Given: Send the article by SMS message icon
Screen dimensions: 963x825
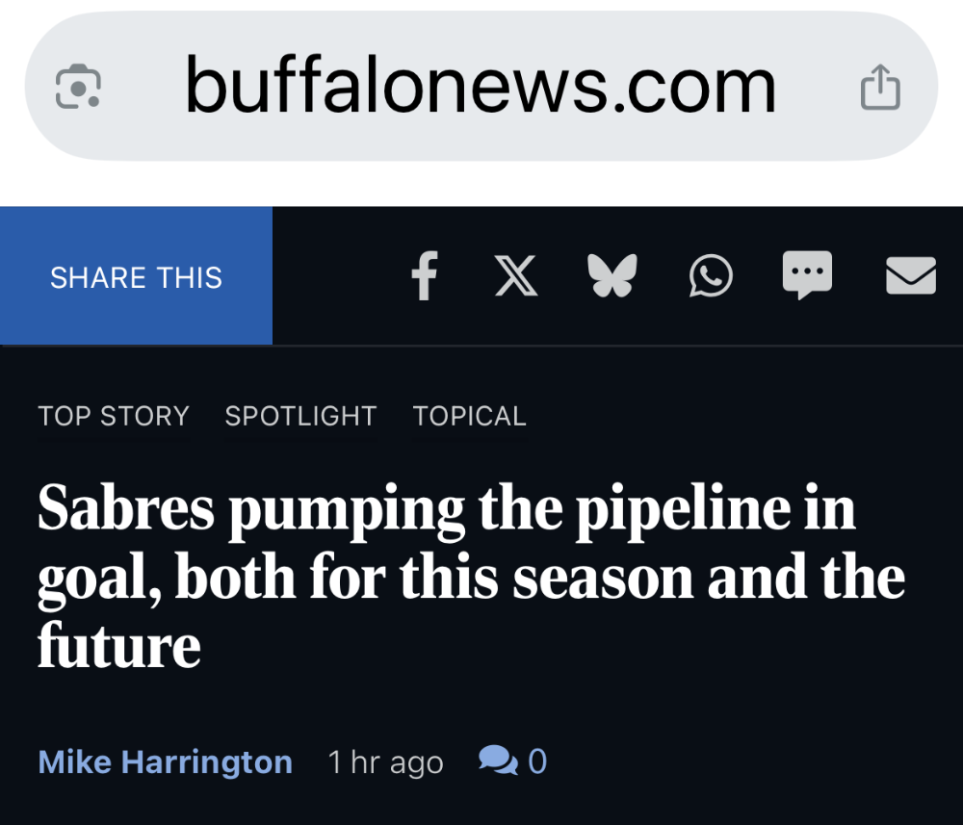Looking at the screenshot, I should click(807, 274).
